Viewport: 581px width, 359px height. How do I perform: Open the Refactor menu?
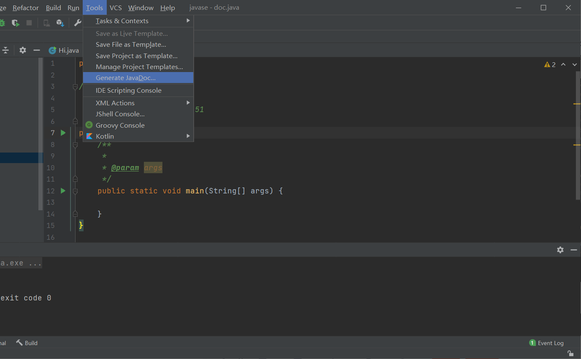click(26, 8)
